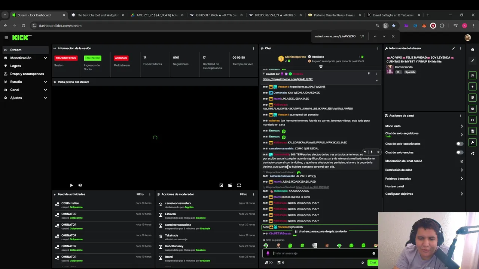Edit stream info with pencil icon in panel header
The image size is (479, 269).
click(x=453, y=48)
